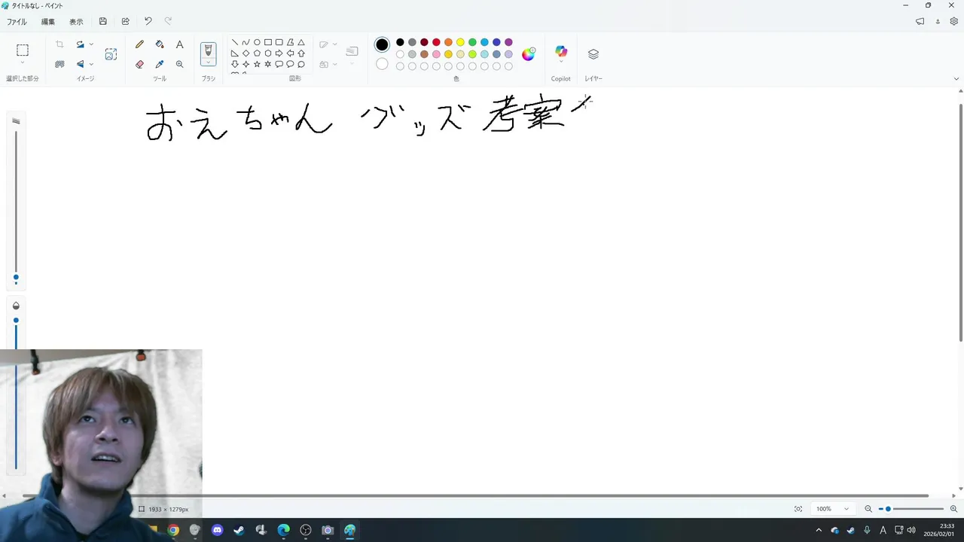This screenshot has height=542, width=964.
Task: Choose the straight Line shape
Action: point(235,43)
